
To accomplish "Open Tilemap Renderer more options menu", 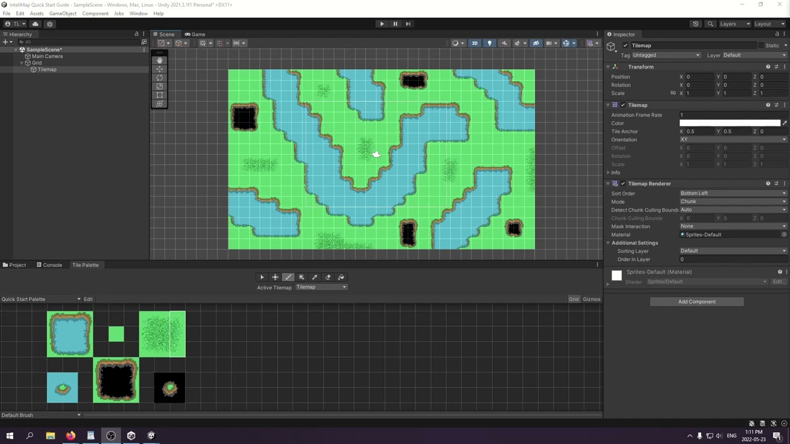I will coord(784,183).
